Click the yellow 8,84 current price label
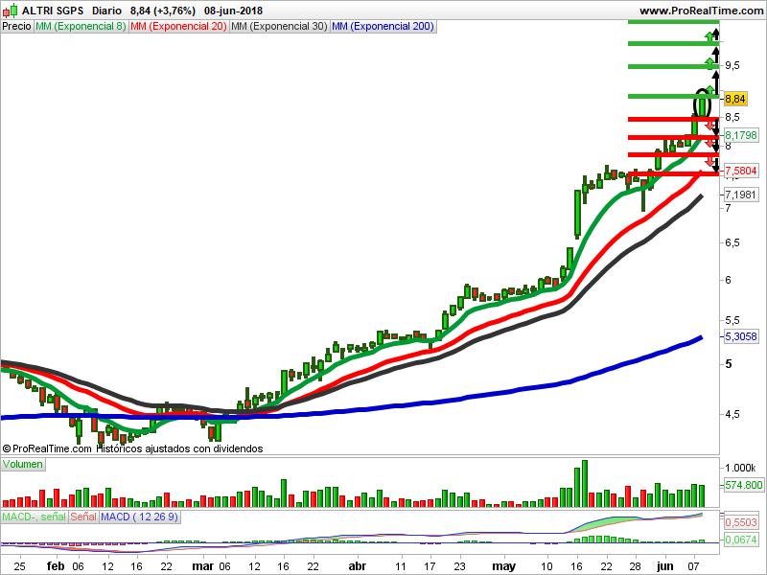This screenshot has width=767, height=575. (x=735, y=99)
